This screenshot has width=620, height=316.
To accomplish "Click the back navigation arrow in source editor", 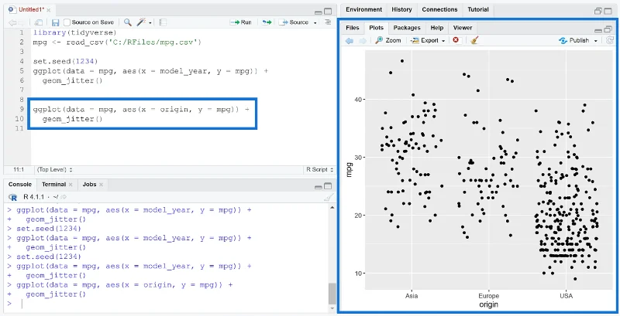I will coord(12,23).
